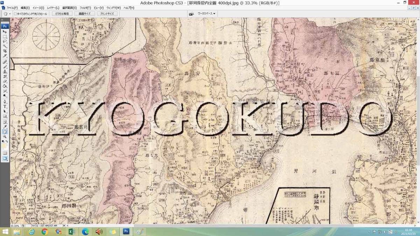Click the プリントサイズ button
The height and width of the screenshot is (236, 420).
[x=107, y=14]
